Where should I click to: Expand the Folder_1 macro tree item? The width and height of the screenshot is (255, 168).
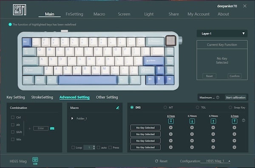pyautogui.click(x=72, y=118)
